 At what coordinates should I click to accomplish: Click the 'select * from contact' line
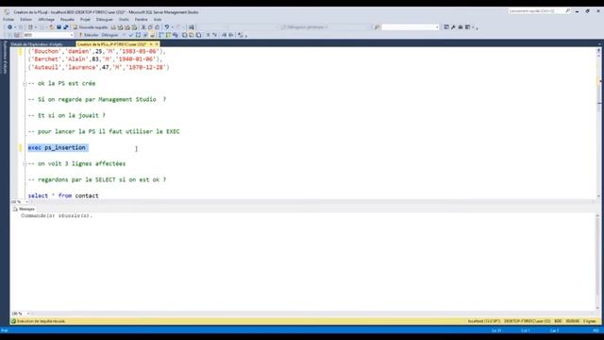click(x=63, y=195)
